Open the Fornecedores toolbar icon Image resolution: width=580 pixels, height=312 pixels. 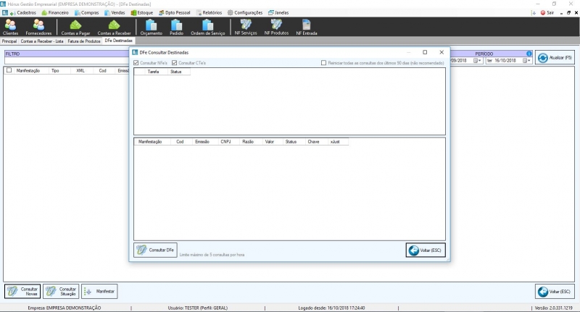38,27
